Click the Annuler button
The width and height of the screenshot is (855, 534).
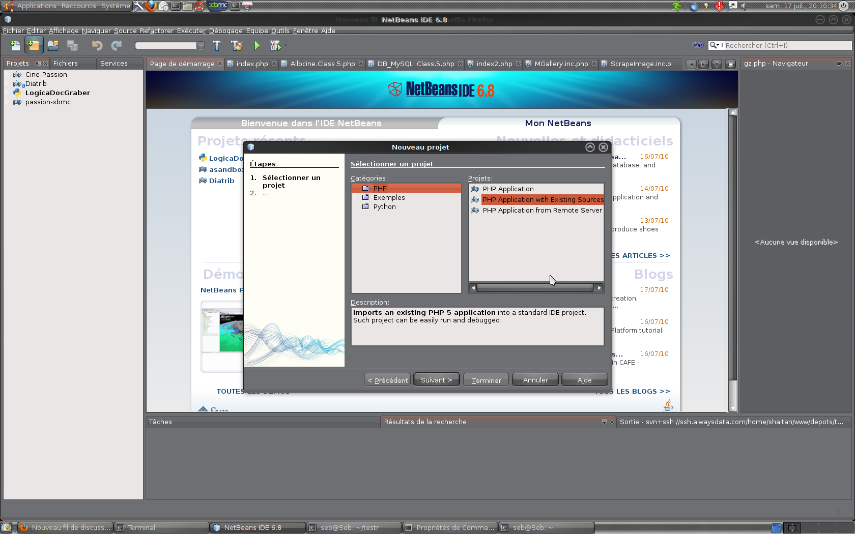click(535, 380)
